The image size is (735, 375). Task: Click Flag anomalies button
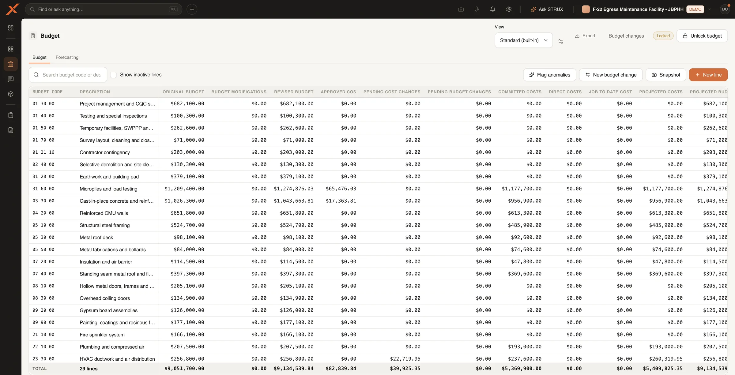coord(549,75)
